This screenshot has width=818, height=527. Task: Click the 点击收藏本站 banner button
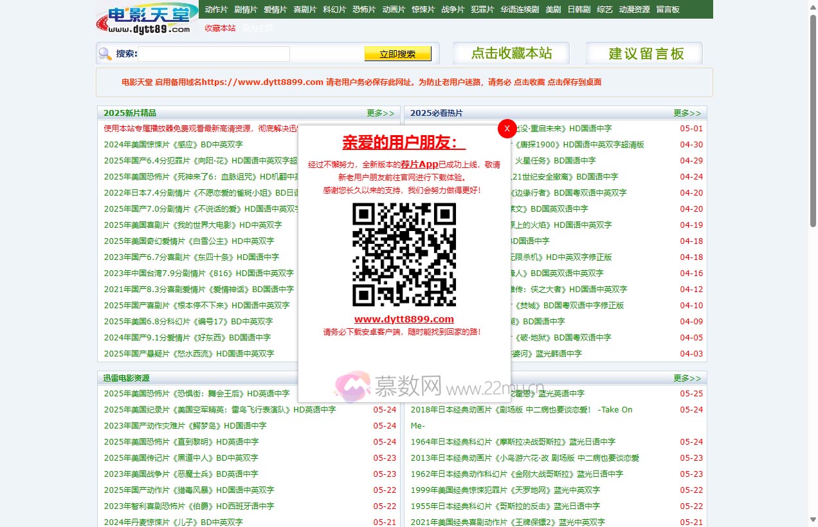pos(511,53)
